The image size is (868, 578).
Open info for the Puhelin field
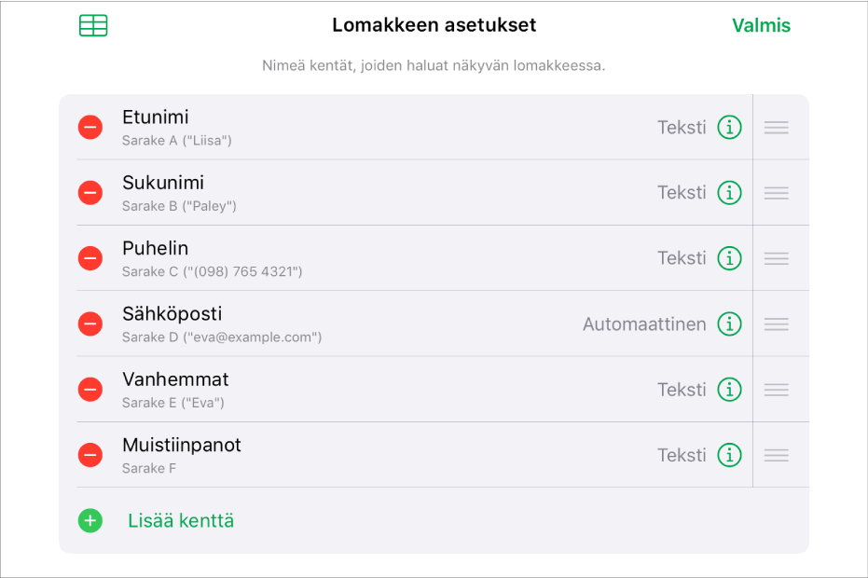(730, 258)
